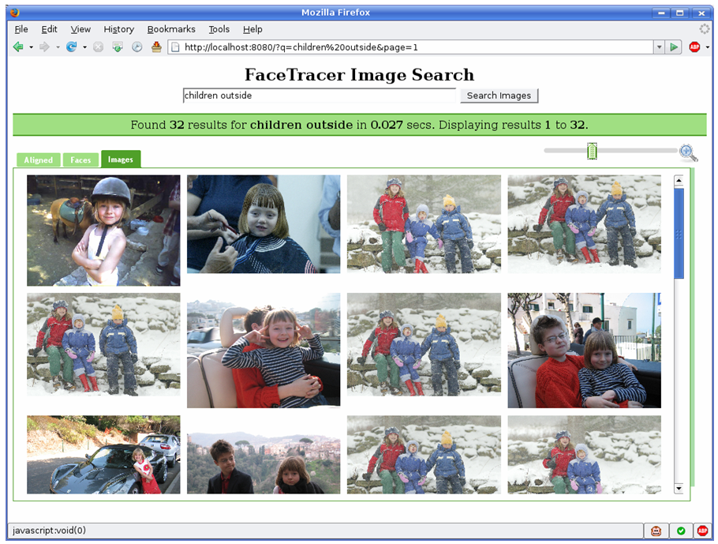Click the zoom-in magnifier icon
This screenshot has width=718, height=544.
pos(688,152)
